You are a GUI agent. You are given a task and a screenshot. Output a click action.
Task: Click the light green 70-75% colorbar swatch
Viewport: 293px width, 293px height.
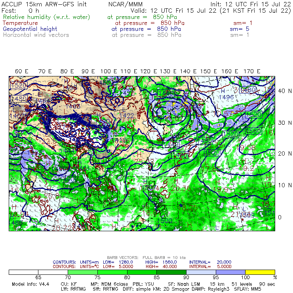pyautogui.click(x=83, y=272)
